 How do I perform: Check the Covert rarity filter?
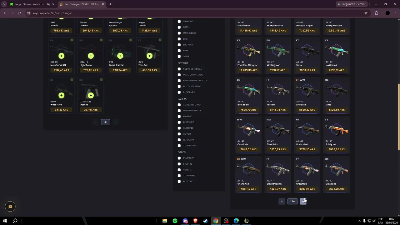coord(179,134)
